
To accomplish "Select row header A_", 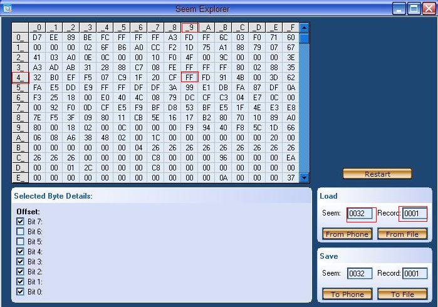I will [20, 138].
